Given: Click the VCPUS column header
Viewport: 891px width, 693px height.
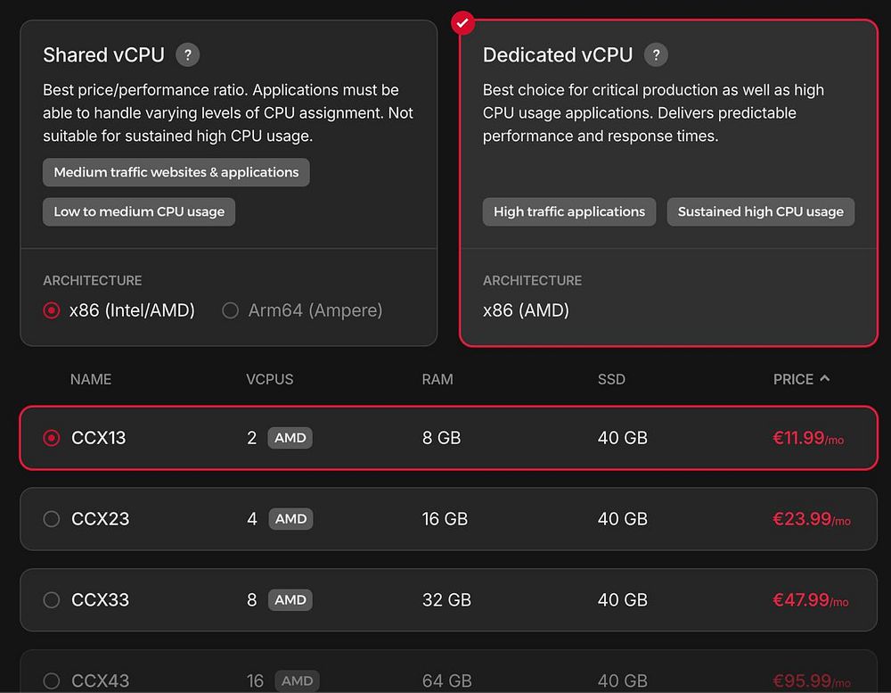Looking at the screenshot, I should tap(269, 379).
